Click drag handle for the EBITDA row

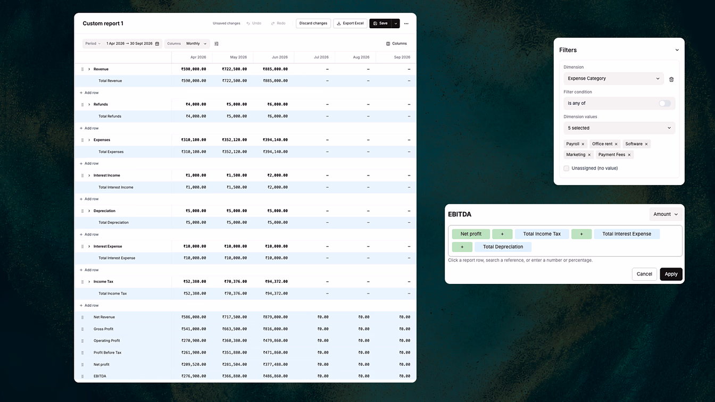pos(82,376)
